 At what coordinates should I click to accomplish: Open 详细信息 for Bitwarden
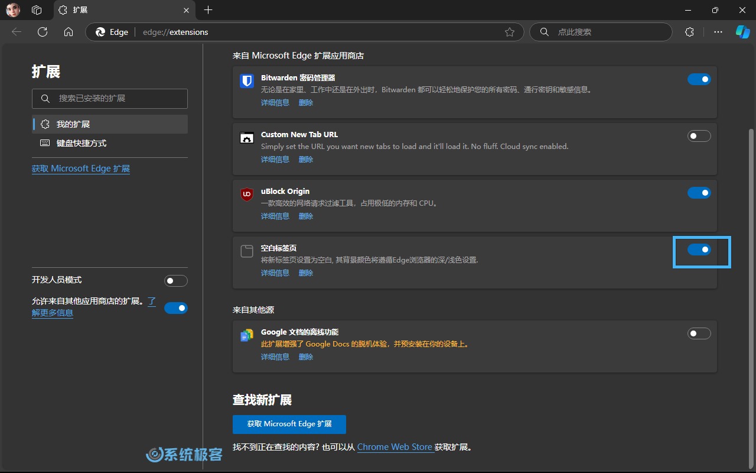pyautogui.click(x=275, y=103)
